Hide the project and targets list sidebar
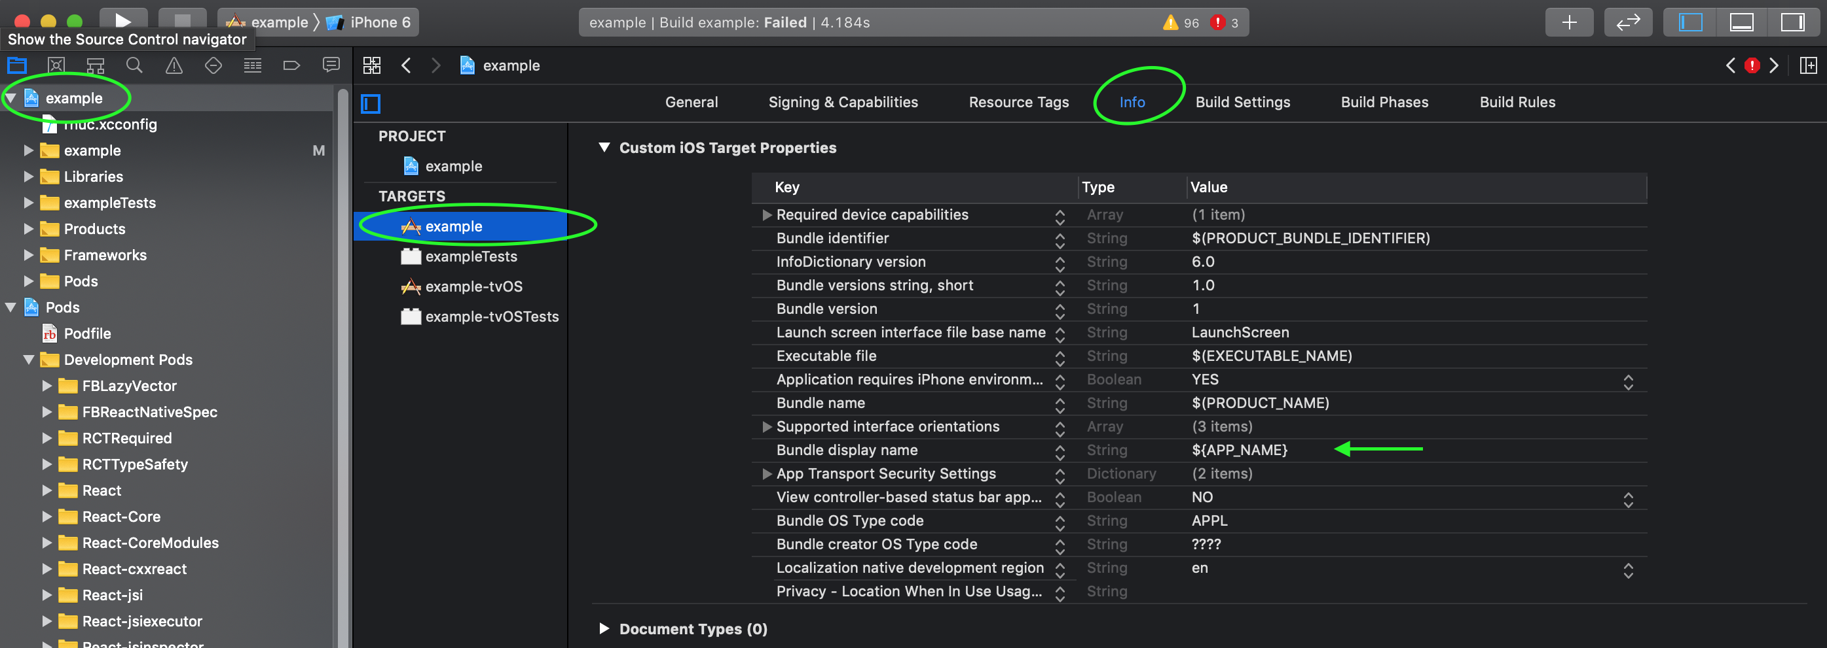 point(371,103)
